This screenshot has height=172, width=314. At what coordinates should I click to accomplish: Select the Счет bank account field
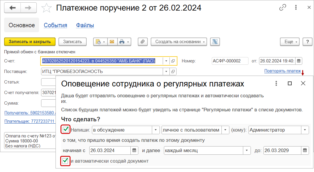(x=102, y=61)
